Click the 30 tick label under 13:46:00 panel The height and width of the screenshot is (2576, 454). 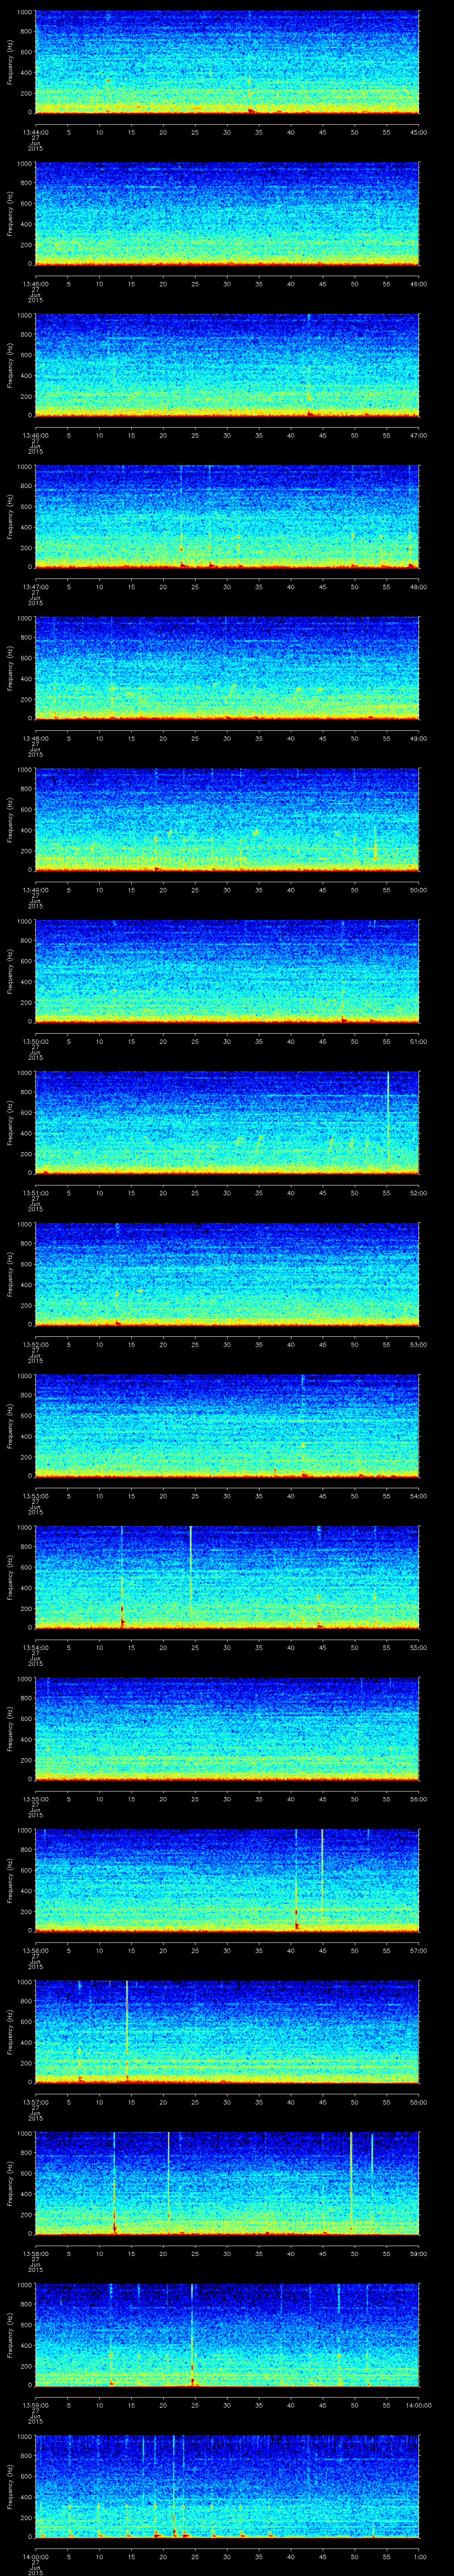coord(227,435)
